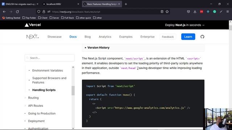This screenshot has height=130, width=232.
Task: Expand the Routing sidebar section
Action: (x=33, y=98)
